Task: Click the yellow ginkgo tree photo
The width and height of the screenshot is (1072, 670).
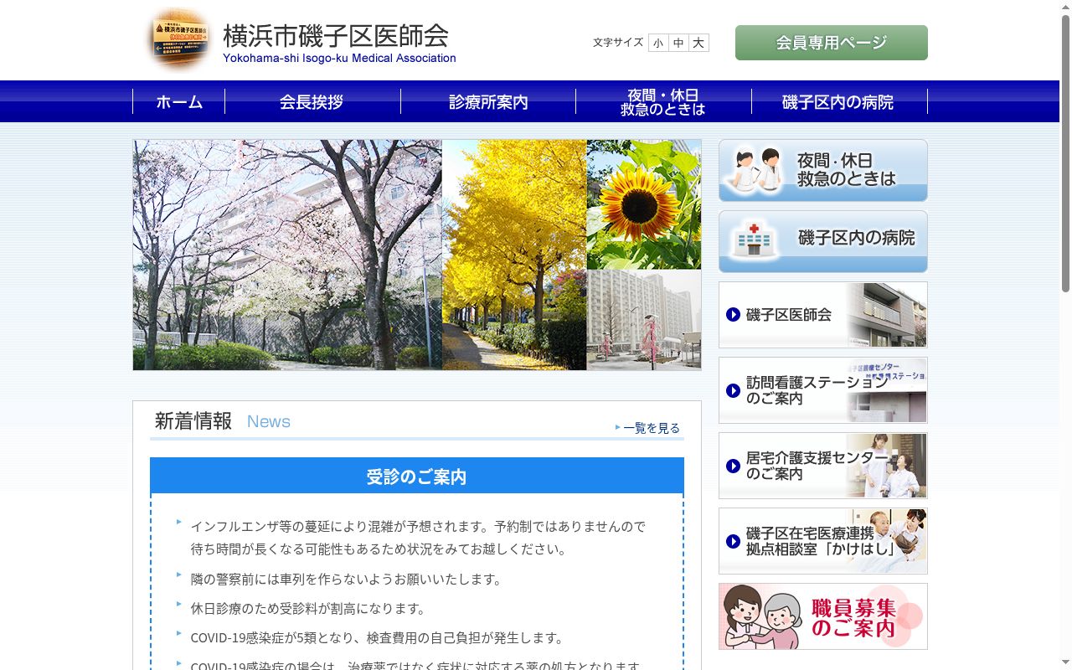Action: 514,255
